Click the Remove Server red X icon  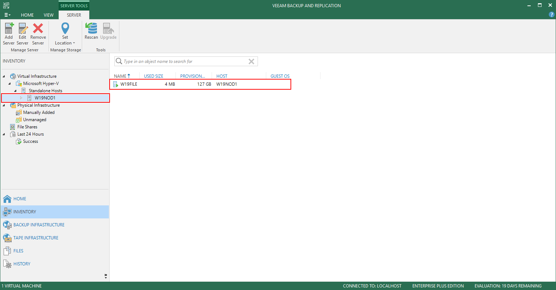[38, 28]
